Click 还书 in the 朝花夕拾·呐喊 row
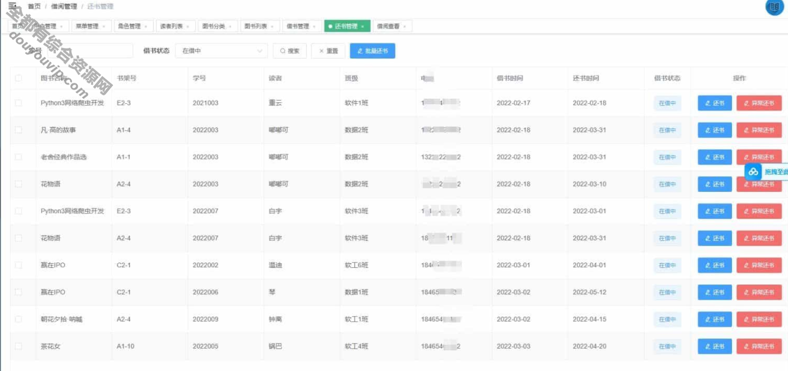The height and width of the screenshot is (371, 788). pos(715,319)
